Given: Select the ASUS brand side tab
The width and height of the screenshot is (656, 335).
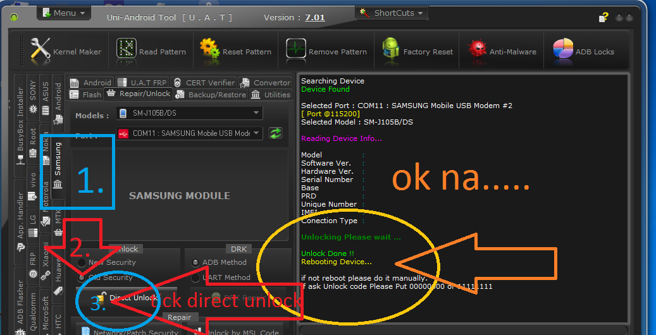Looking at the screenshot, I should pos(45,98).
